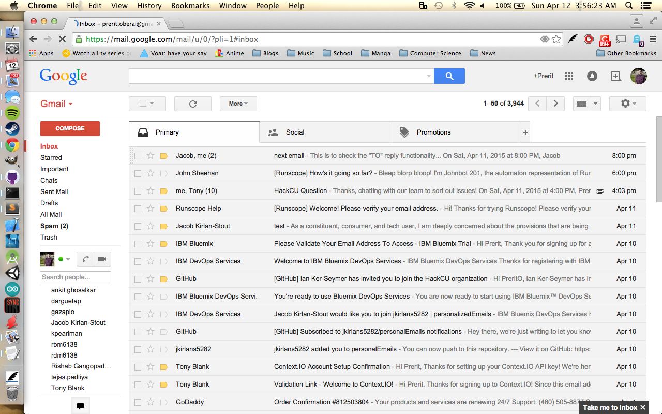Open chat with Tony Blank
Viewport: 662px width, 414px height.
point(68,388)
